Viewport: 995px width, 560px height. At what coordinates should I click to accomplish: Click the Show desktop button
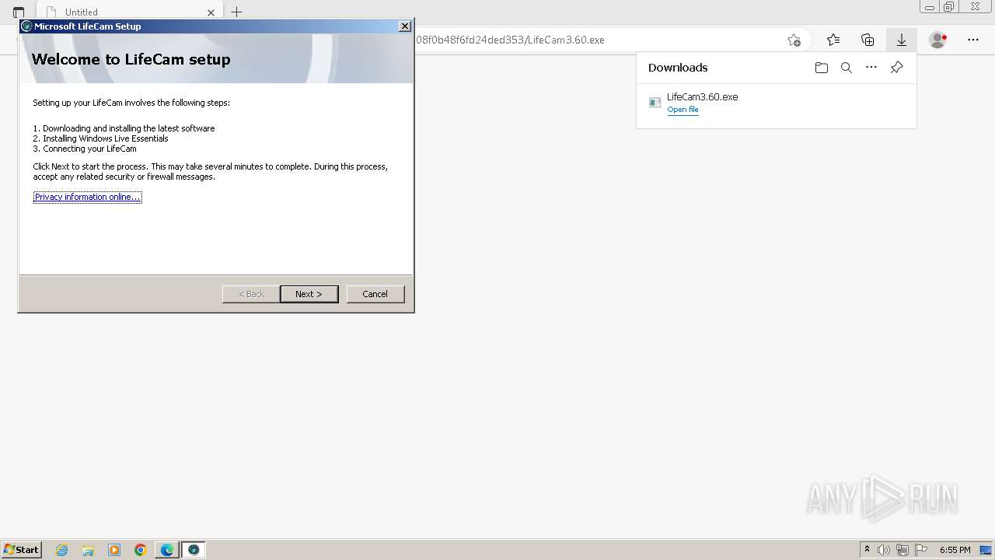[x=986, y=550]
